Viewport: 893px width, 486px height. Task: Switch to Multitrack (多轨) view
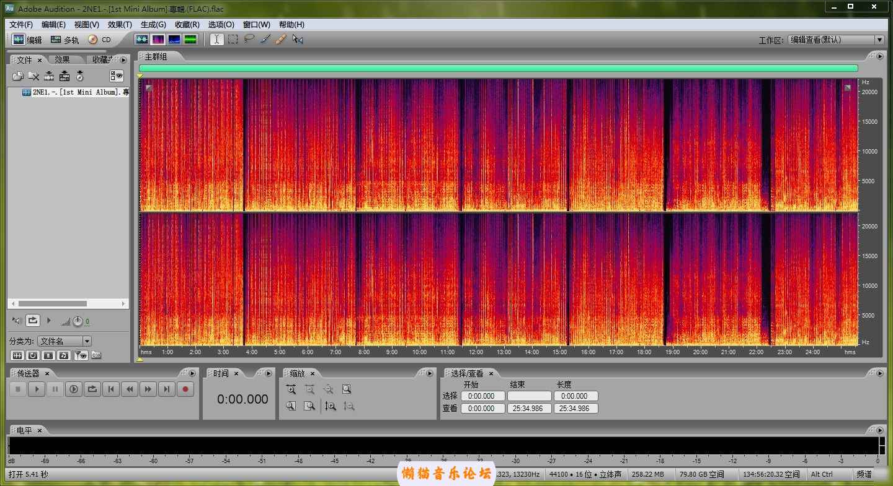[65, 40]
